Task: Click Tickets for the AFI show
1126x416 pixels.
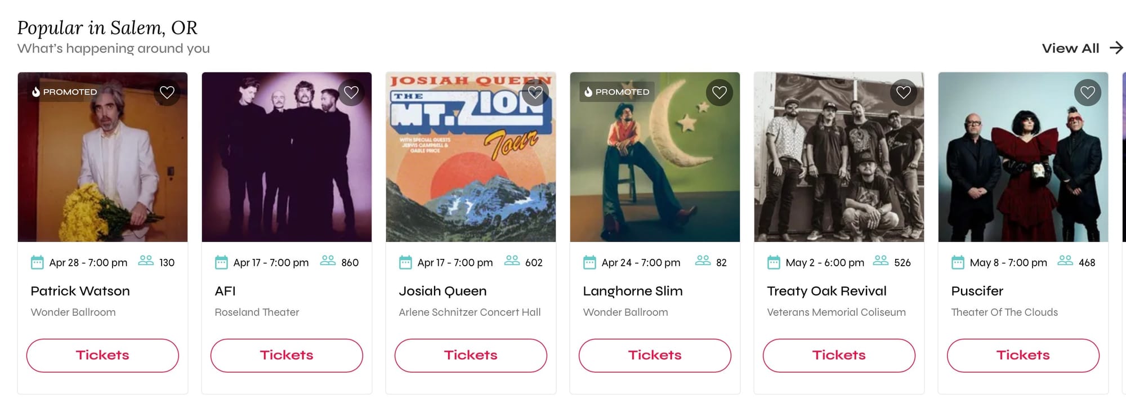Action: click(x=286, y=355)
